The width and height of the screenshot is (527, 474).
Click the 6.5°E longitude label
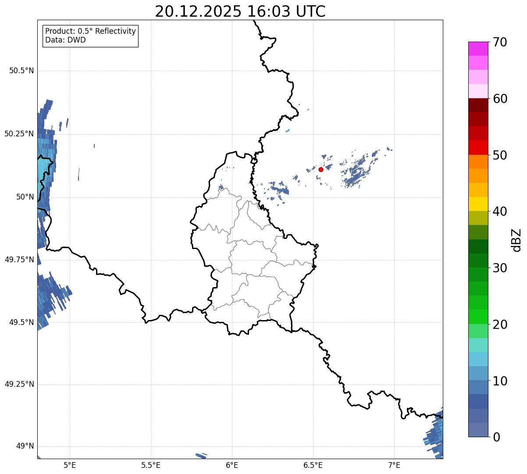tap(313, 465)
